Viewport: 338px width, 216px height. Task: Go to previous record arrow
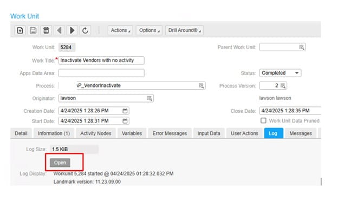(x=60, y=31)
